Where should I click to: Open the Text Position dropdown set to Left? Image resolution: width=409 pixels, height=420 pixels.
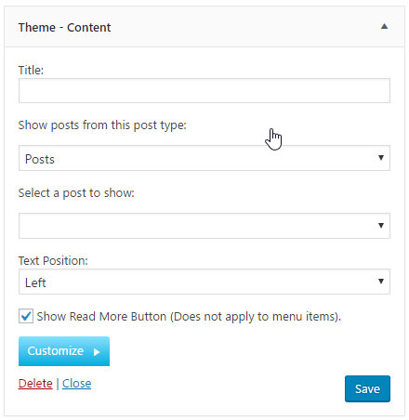[x=204, y=282]
